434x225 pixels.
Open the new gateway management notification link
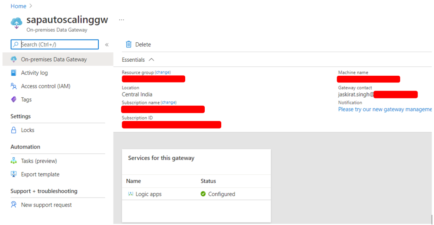[x=385, y=109]
